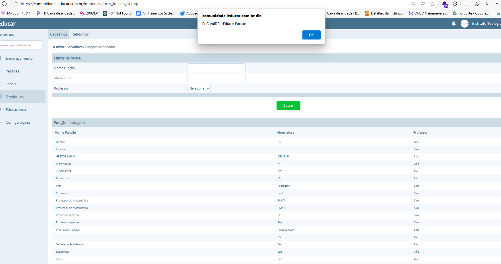Click the Abreviatura column header
This screenshot has height=264, width=501.
286,132
